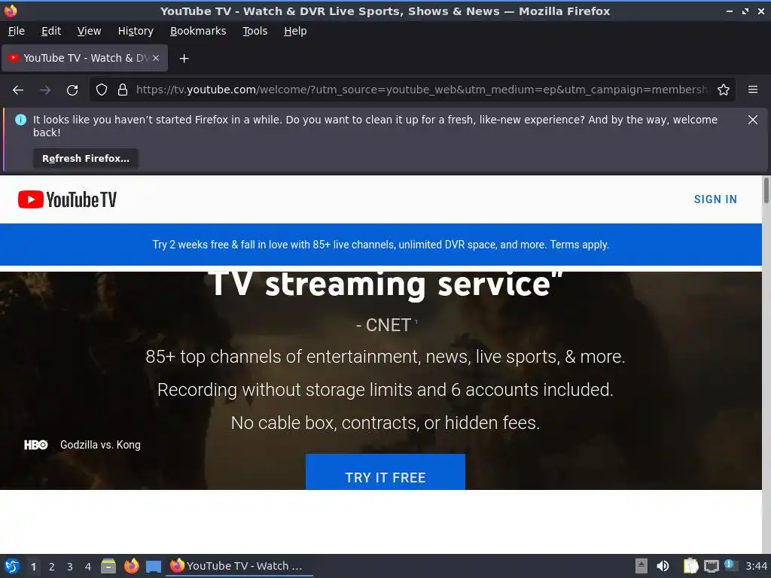Open the Edit menu

[x=51, y=31]
